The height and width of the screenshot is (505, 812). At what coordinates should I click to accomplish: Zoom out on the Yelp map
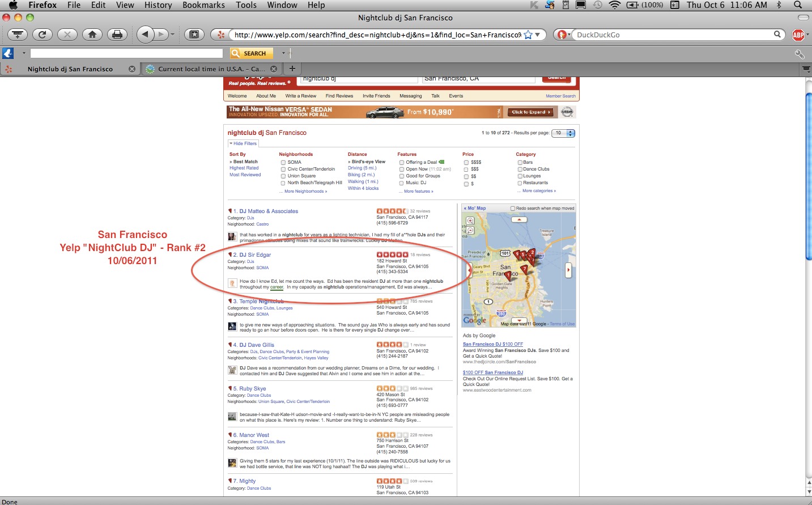click(x=470, y=231)
